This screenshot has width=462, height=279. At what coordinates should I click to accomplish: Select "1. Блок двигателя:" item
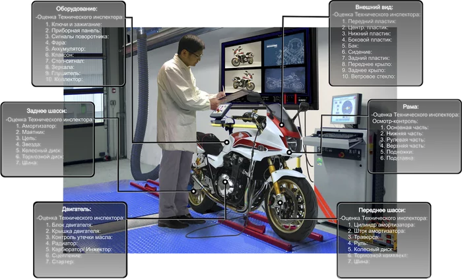pos(69,225)
